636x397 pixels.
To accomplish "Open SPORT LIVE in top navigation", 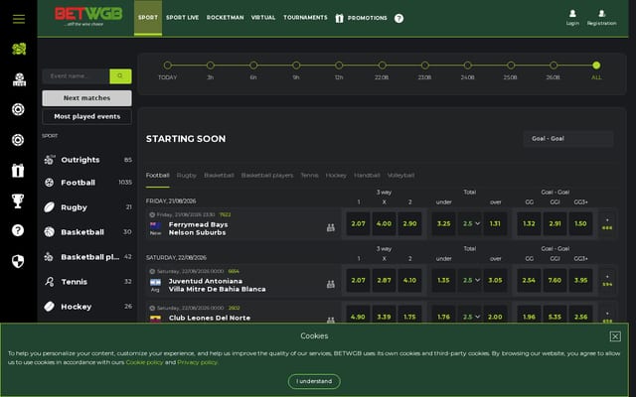I will (x=182, y=18).
